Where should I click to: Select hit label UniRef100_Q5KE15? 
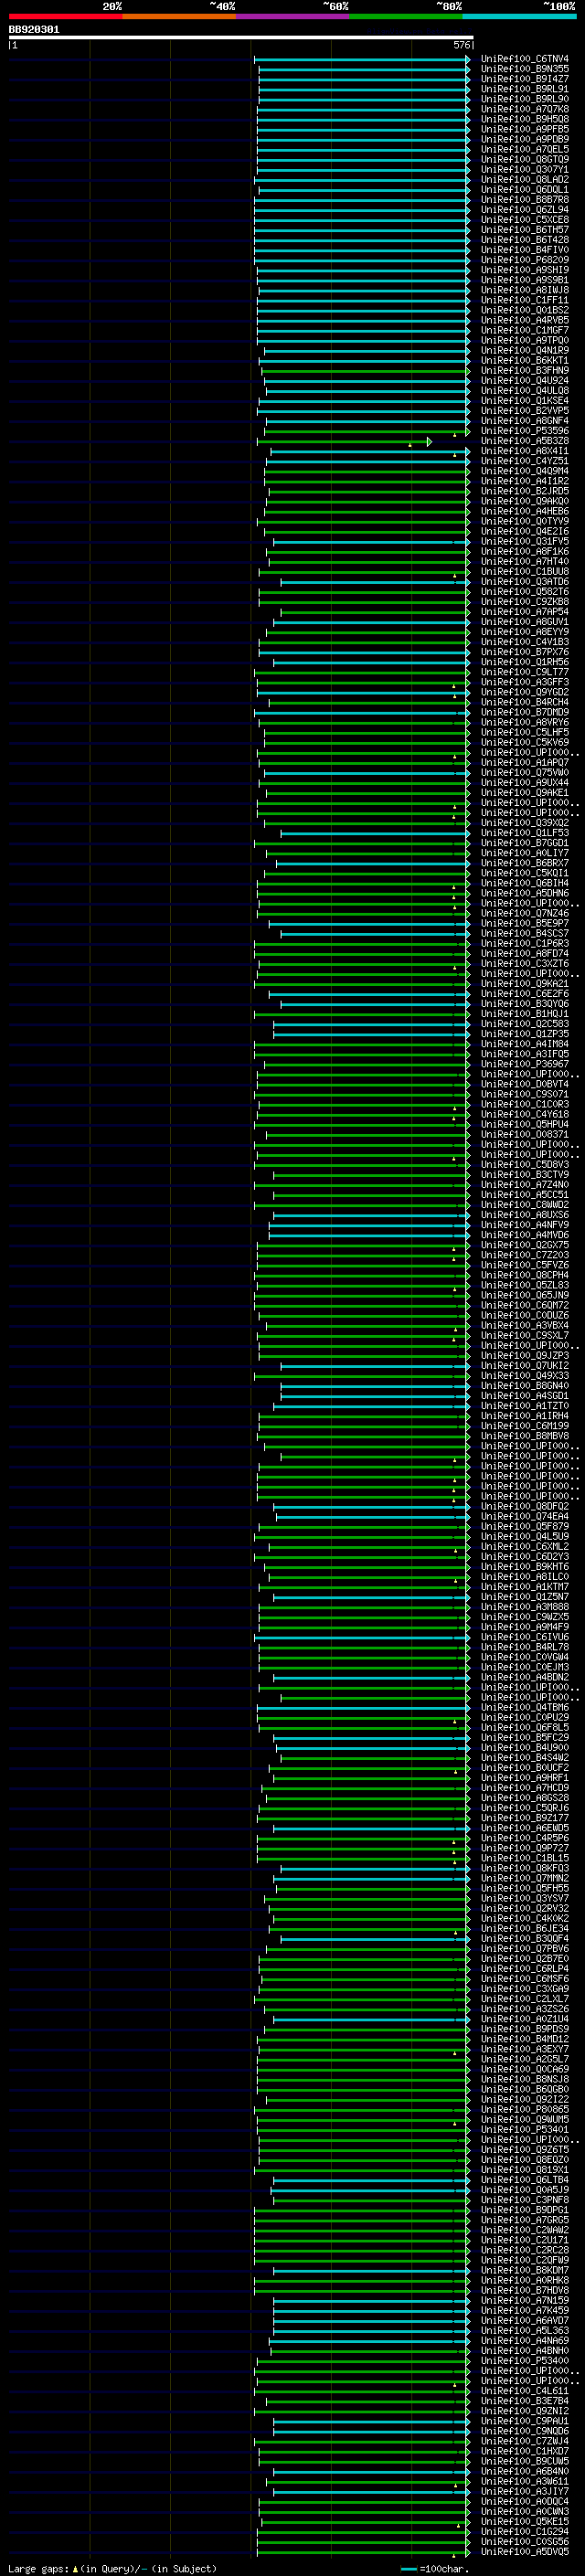(x=524, y=2522)
